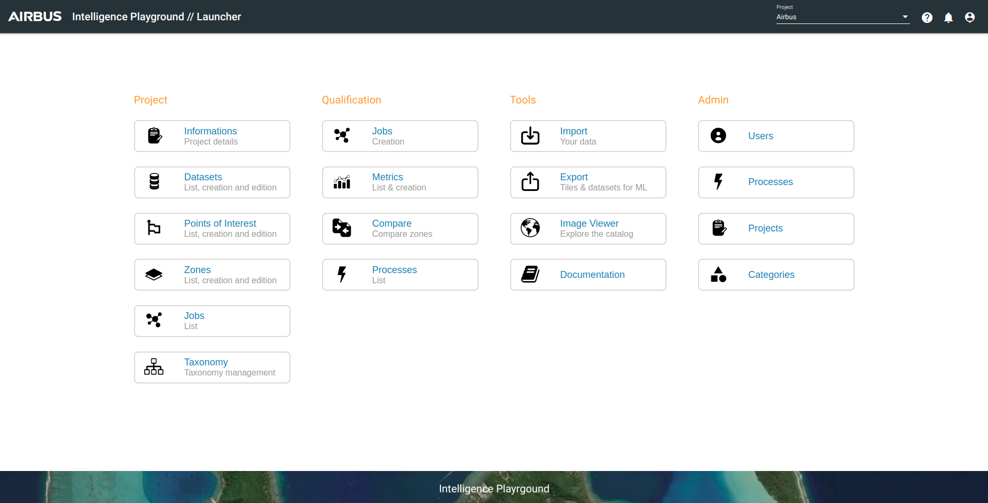This screenshot has width=988, height=503.
Task: Click the Qualification Jobs Creation node icon
Action: (x=342, y=135)
